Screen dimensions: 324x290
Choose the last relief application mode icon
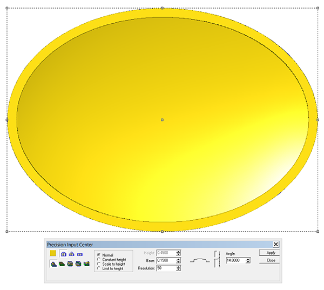(86, 264)
